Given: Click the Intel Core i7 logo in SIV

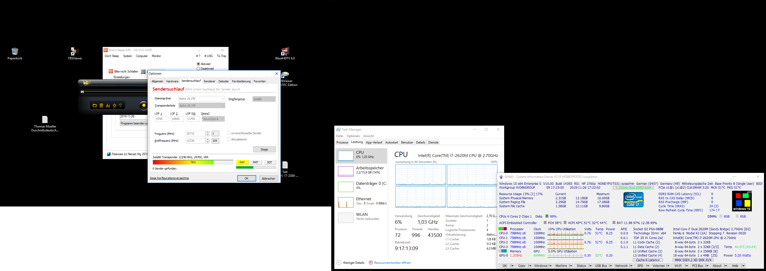Looking at the screenshot, I should point(634,200).
